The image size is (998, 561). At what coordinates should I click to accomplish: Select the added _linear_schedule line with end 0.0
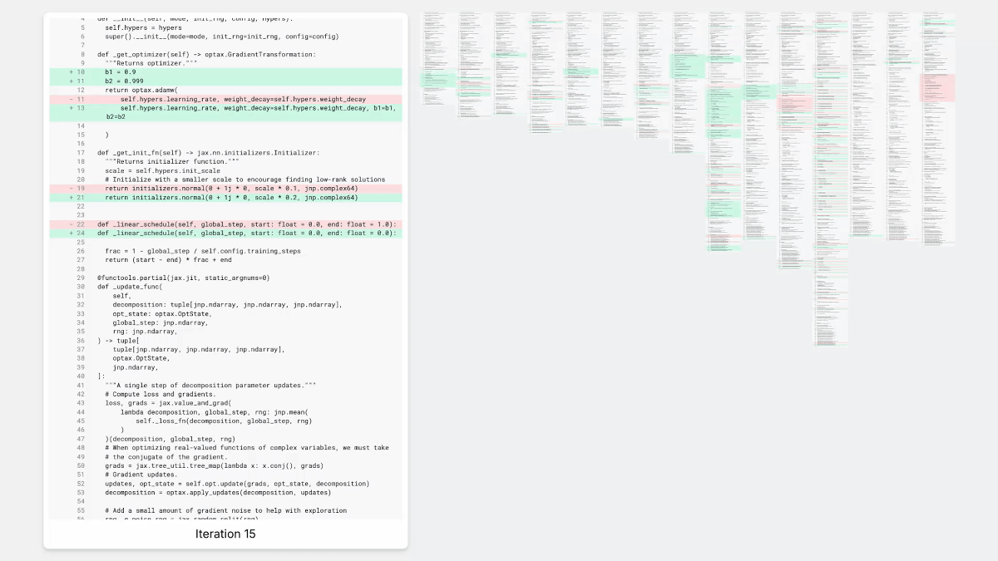point(225,234)
